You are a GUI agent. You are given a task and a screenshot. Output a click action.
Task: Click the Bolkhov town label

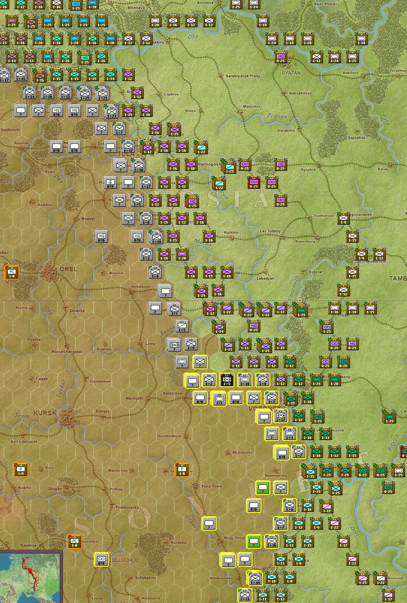click(x=45, y=205)
